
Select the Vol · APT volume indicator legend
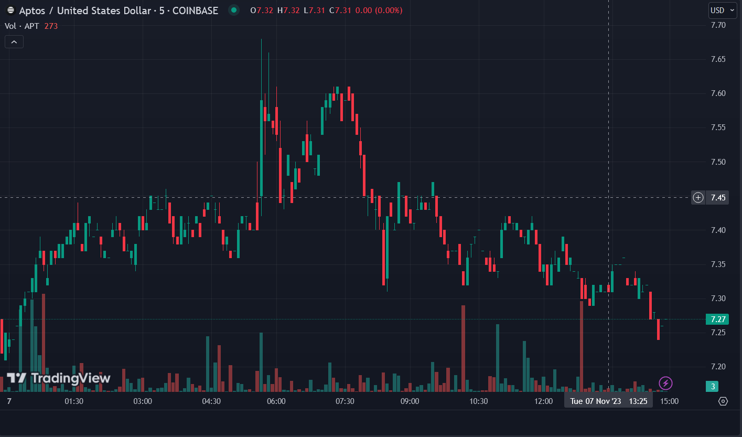coord(22,26)
